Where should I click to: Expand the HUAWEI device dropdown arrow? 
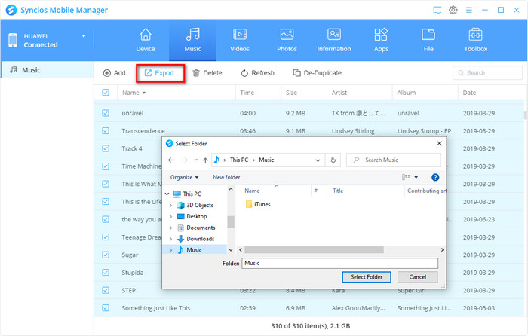pyautogui.click(x=84, y=36)
